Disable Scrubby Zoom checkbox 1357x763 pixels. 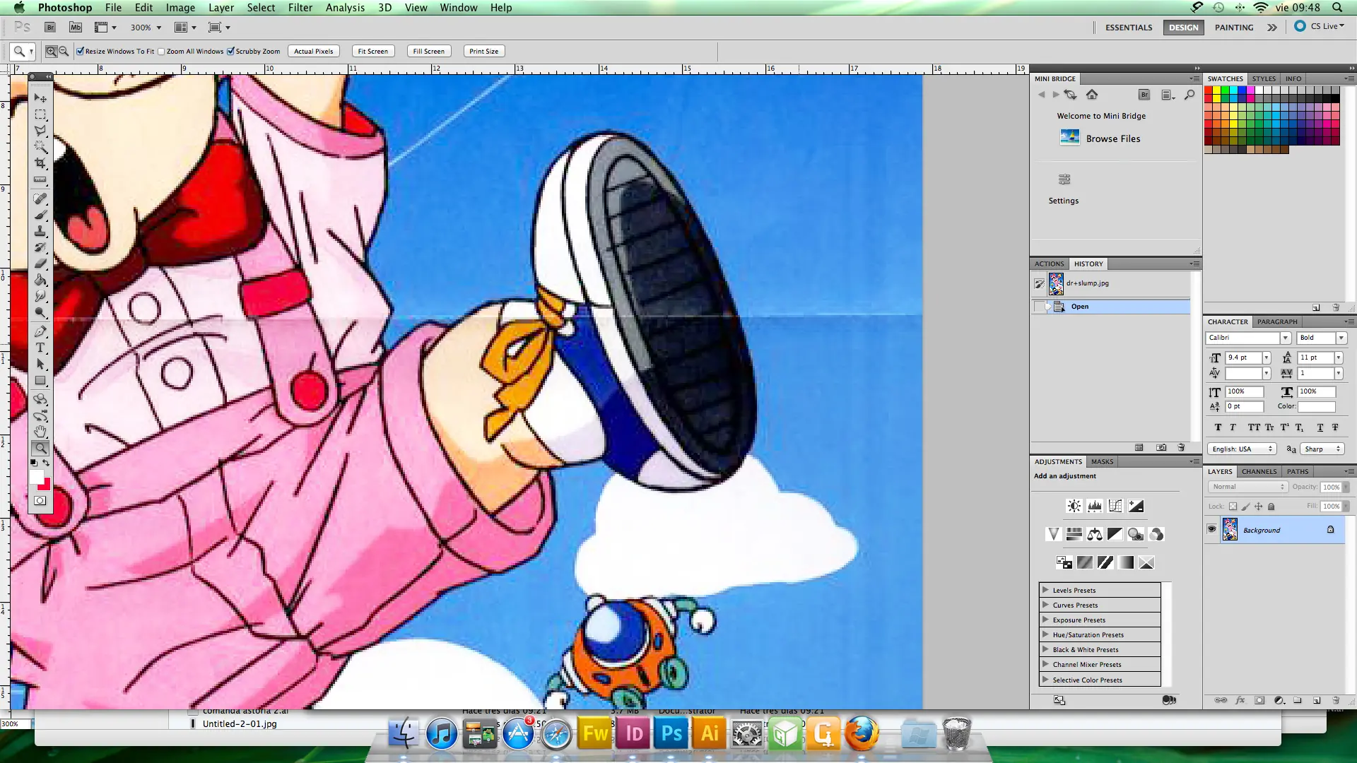tap(230, 51)
